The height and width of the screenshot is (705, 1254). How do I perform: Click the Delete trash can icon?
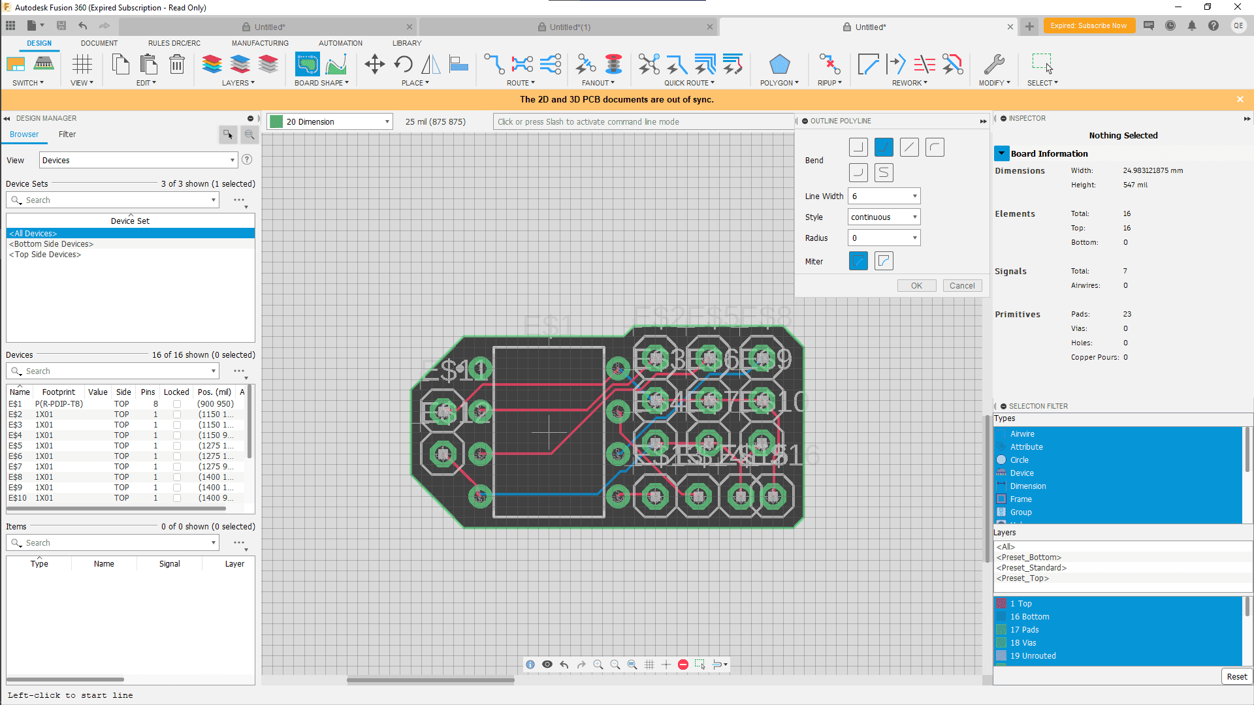click(176, 64)
